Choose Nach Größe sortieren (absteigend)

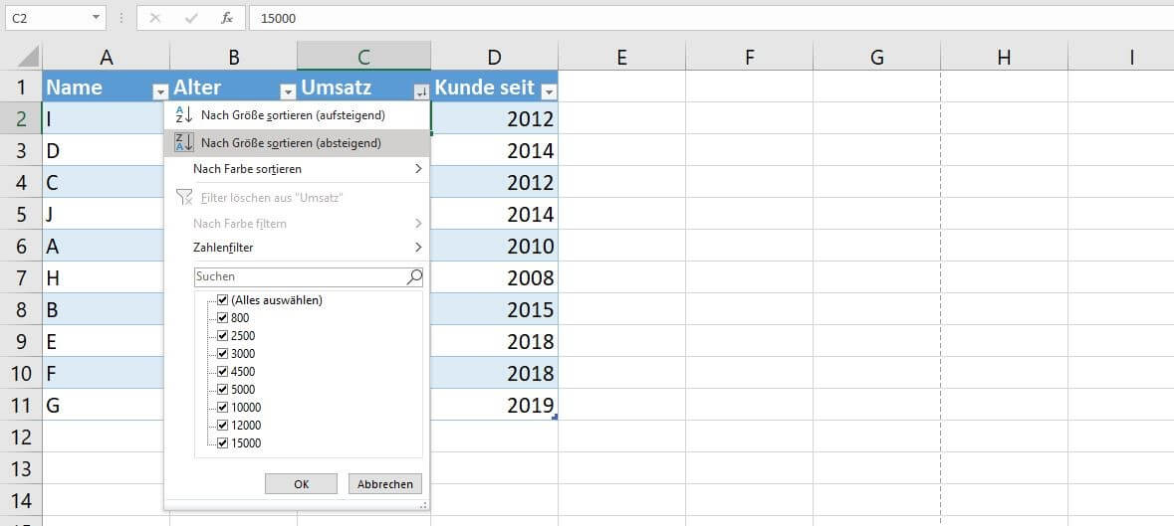pos(298,142)
